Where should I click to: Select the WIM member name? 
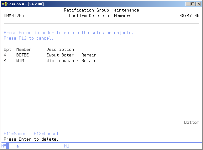[20, 60]
